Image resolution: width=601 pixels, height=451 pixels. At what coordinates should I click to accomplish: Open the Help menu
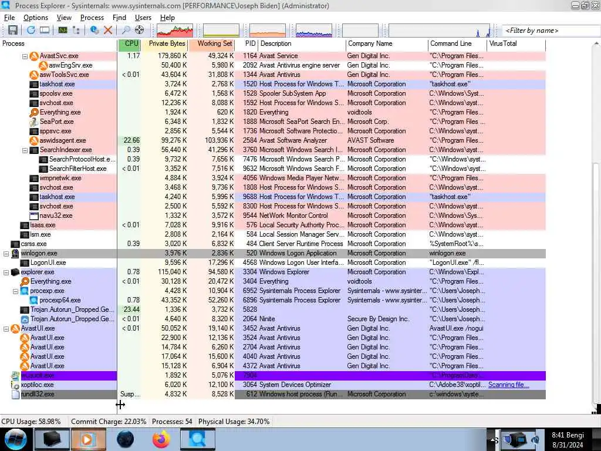(167, 18)
